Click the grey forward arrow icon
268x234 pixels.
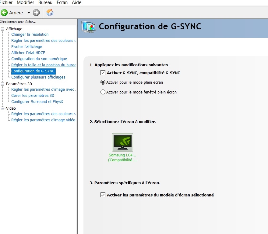tap(36, 13)
